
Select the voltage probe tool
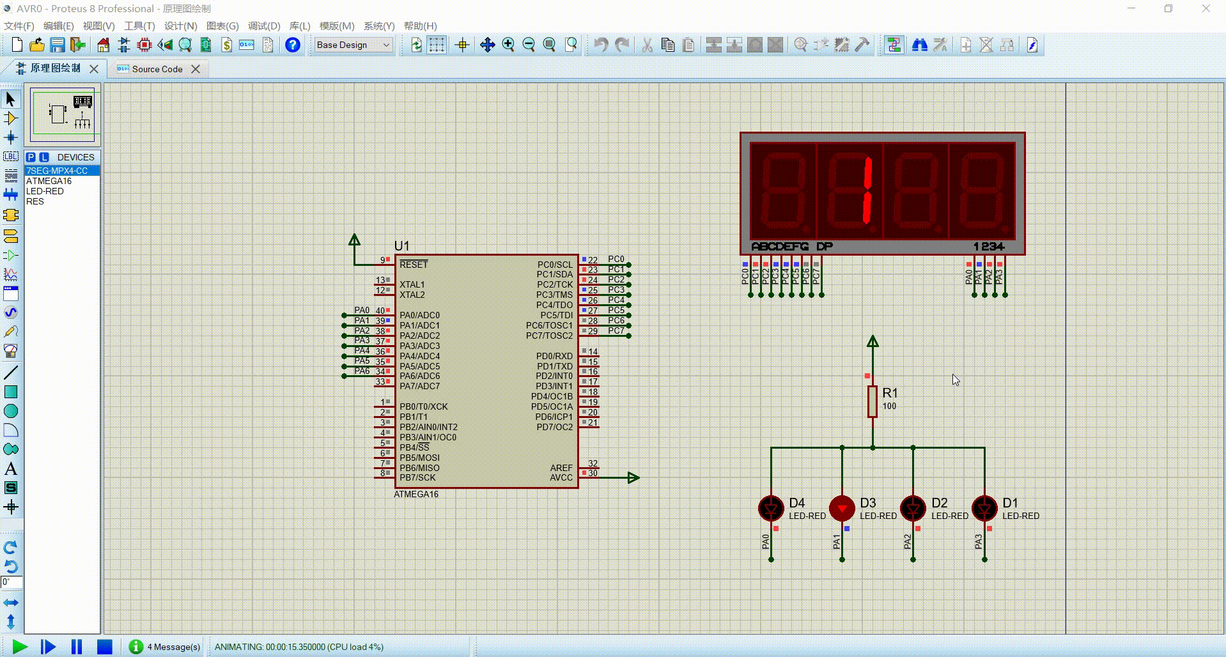[x=11, y=332]
